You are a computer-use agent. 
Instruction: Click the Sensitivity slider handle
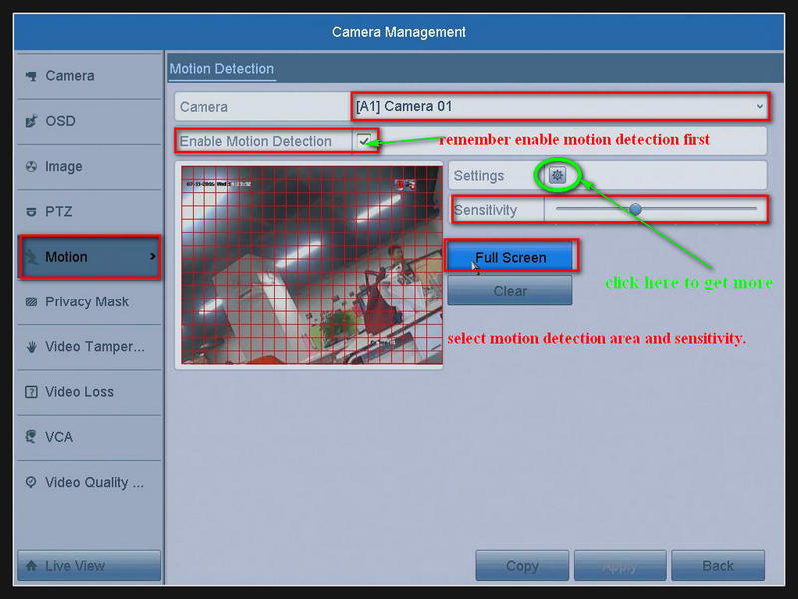coord(635,209)
